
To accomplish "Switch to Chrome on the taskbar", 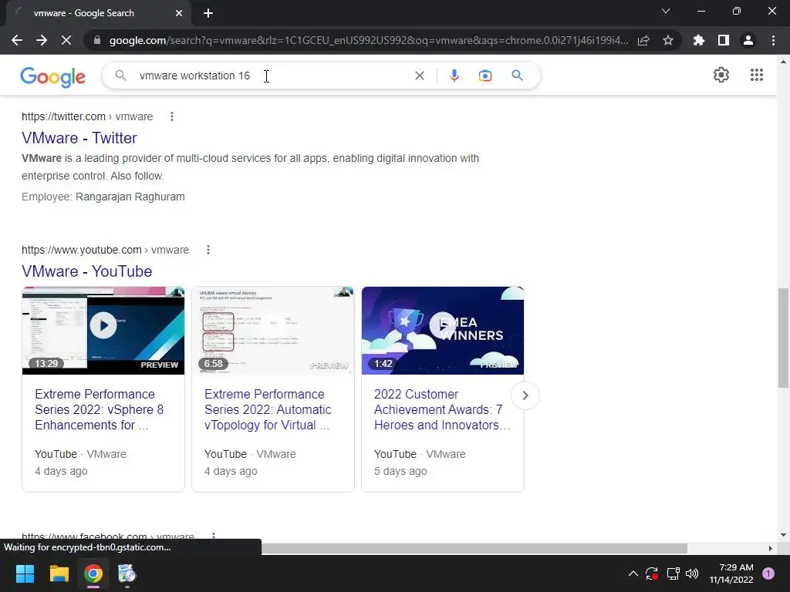I will (x=93, y=573).
